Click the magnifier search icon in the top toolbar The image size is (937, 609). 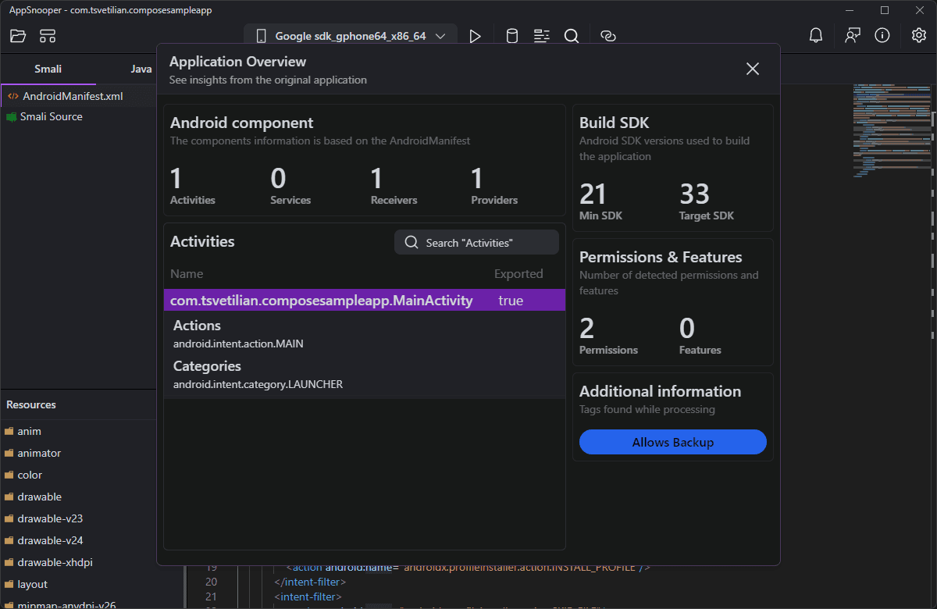pos(571,36)
